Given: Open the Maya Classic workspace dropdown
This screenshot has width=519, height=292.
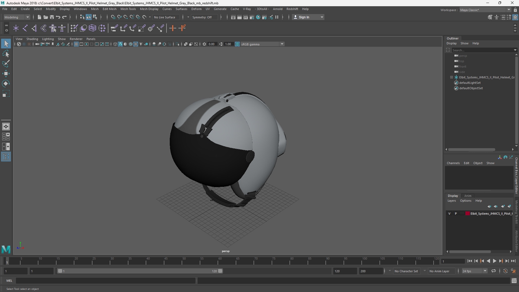Looking at the screenshot, I should (485, 10).
